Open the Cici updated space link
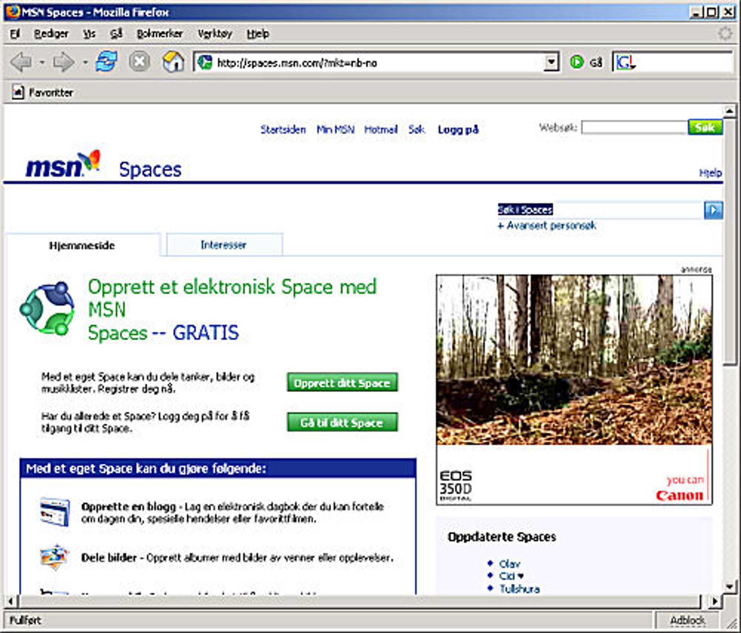 pyautogui.click(x=511, y=576)
